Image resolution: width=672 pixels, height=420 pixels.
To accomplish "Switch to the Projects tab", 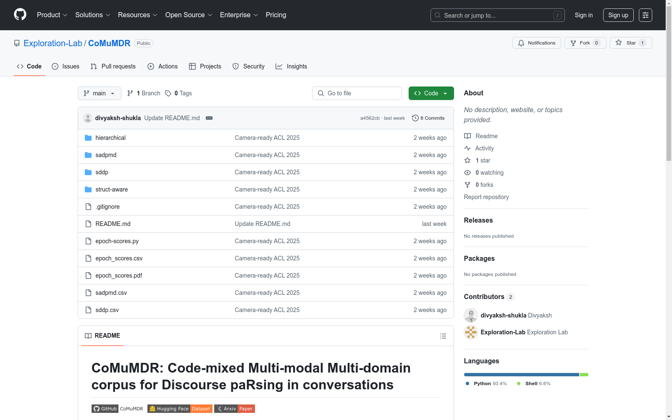I will (x=205, y=66).
